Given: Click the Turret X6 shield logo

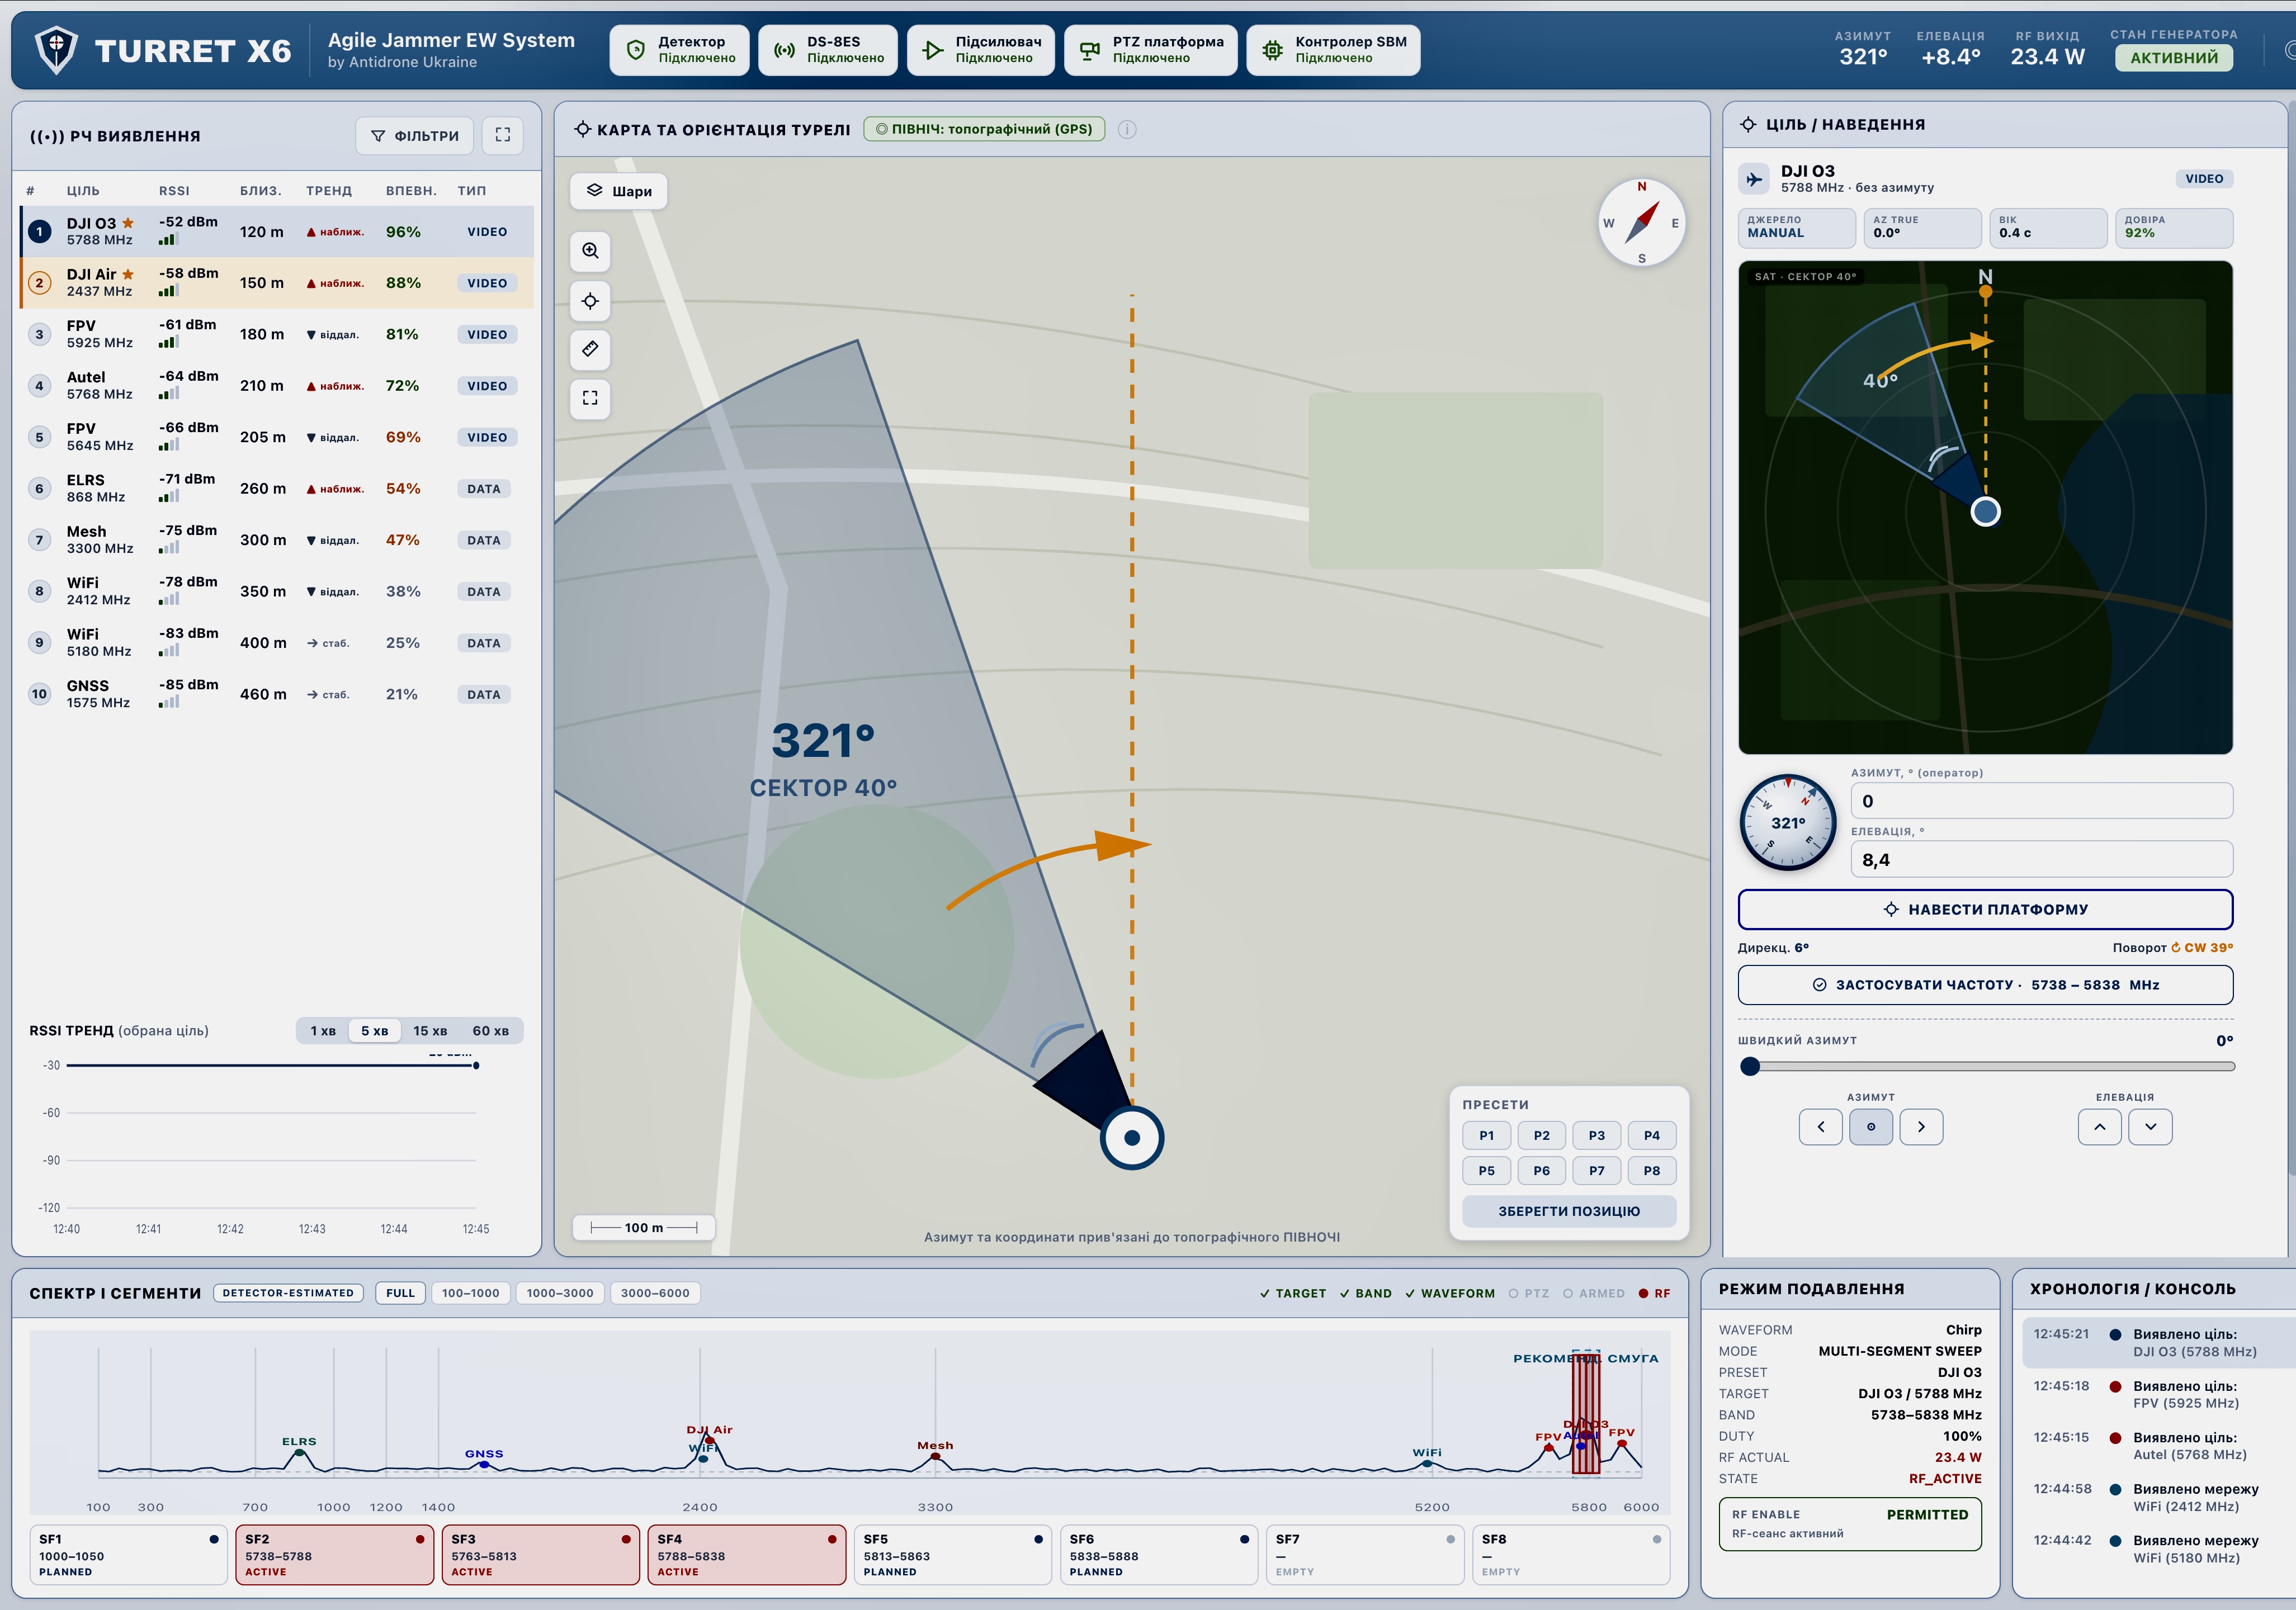Looking at the screenshot, I should pyautogui.click(x=57, y=49).
